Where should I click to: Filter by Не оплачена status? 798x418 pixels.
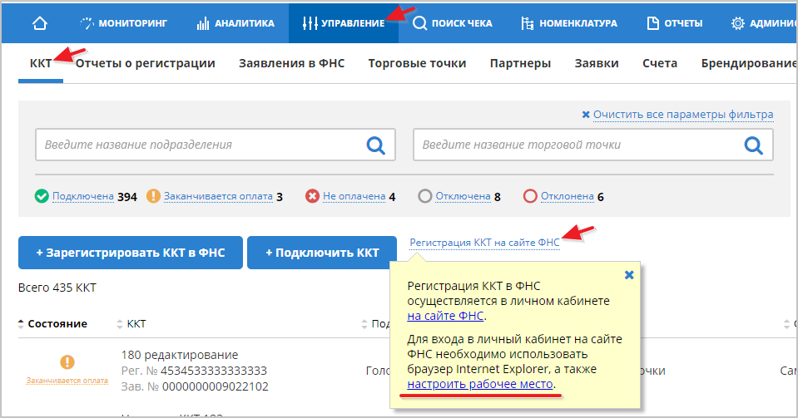click(354, 197)
